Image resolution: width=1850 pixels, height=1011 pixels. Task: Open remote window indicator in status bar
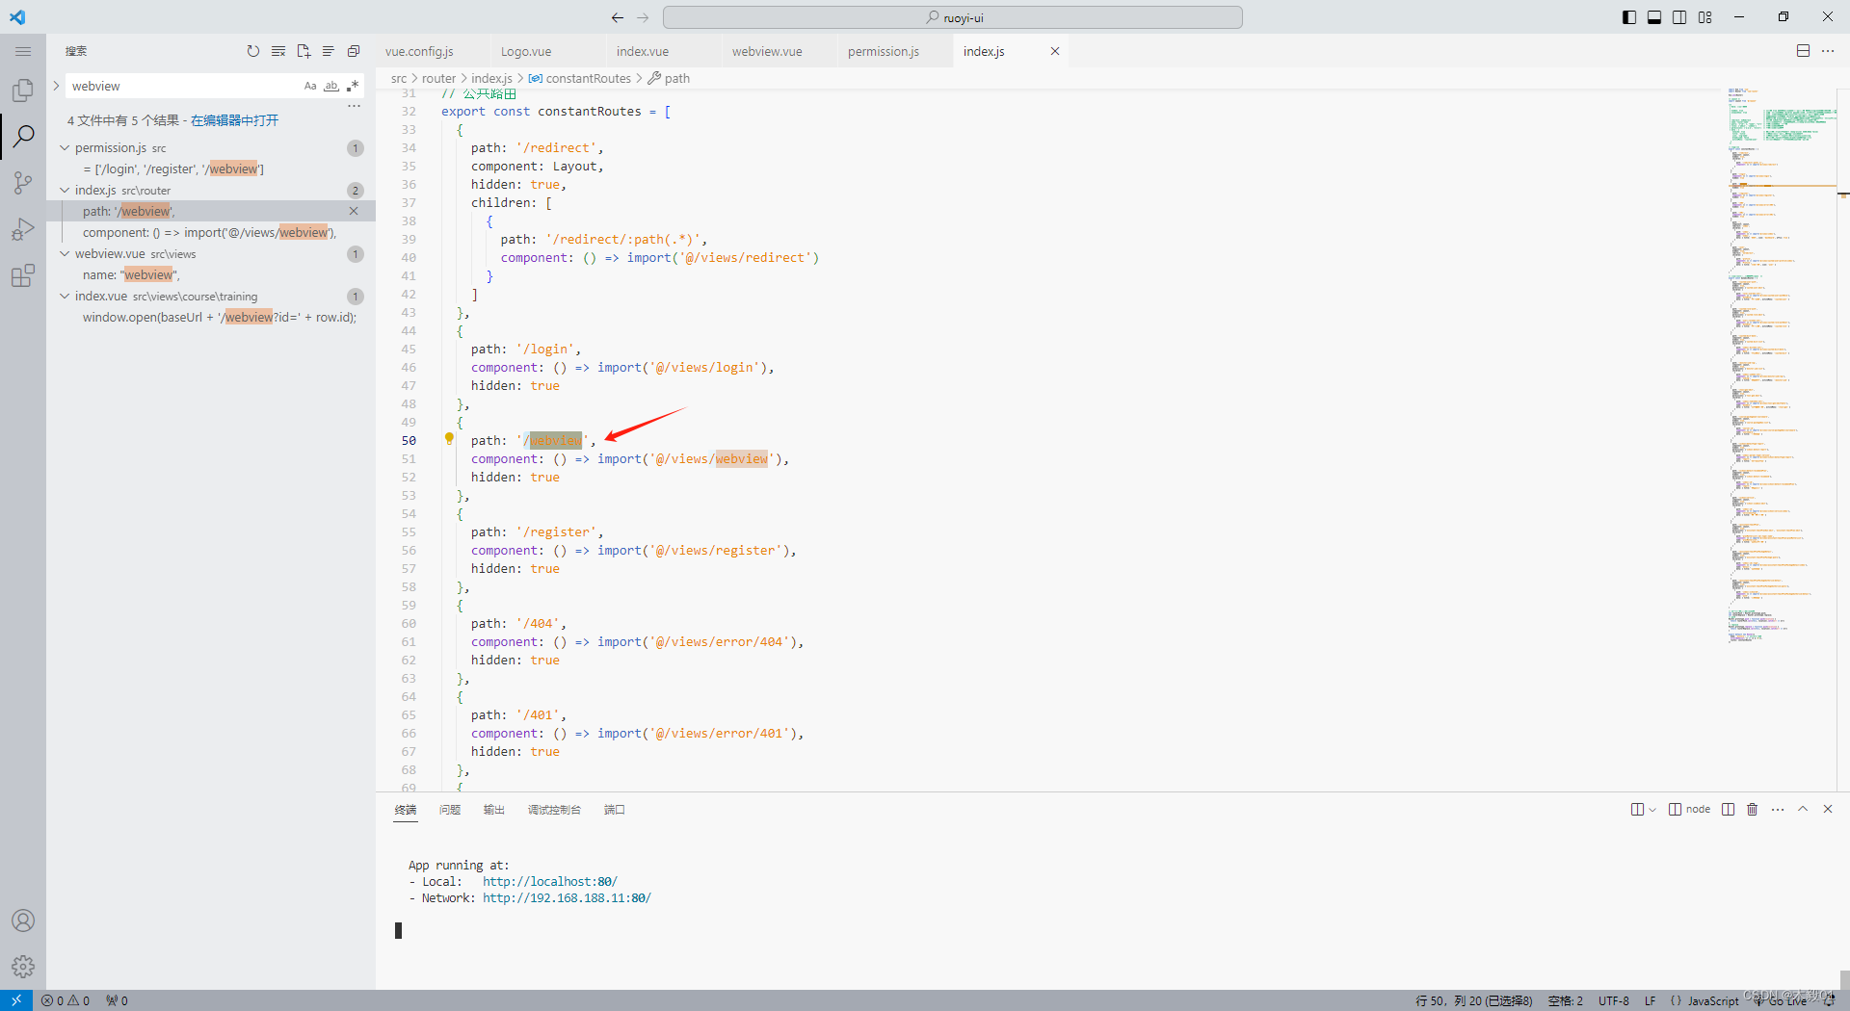16,1000
